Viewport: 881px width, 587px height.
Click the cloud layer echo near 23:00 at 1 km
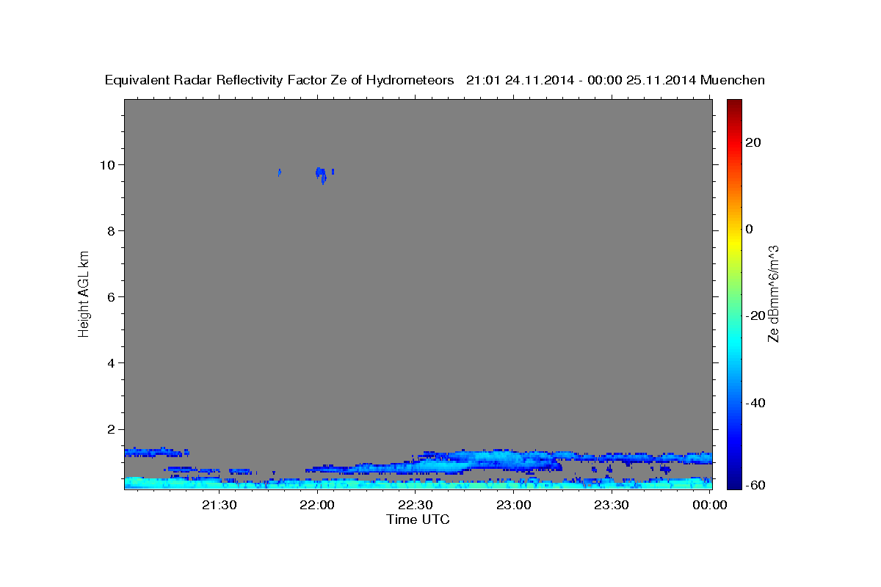507,460
